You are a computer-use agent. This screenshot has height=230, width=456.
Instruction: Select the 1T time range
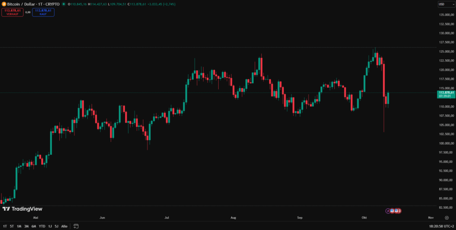[5, 226]
